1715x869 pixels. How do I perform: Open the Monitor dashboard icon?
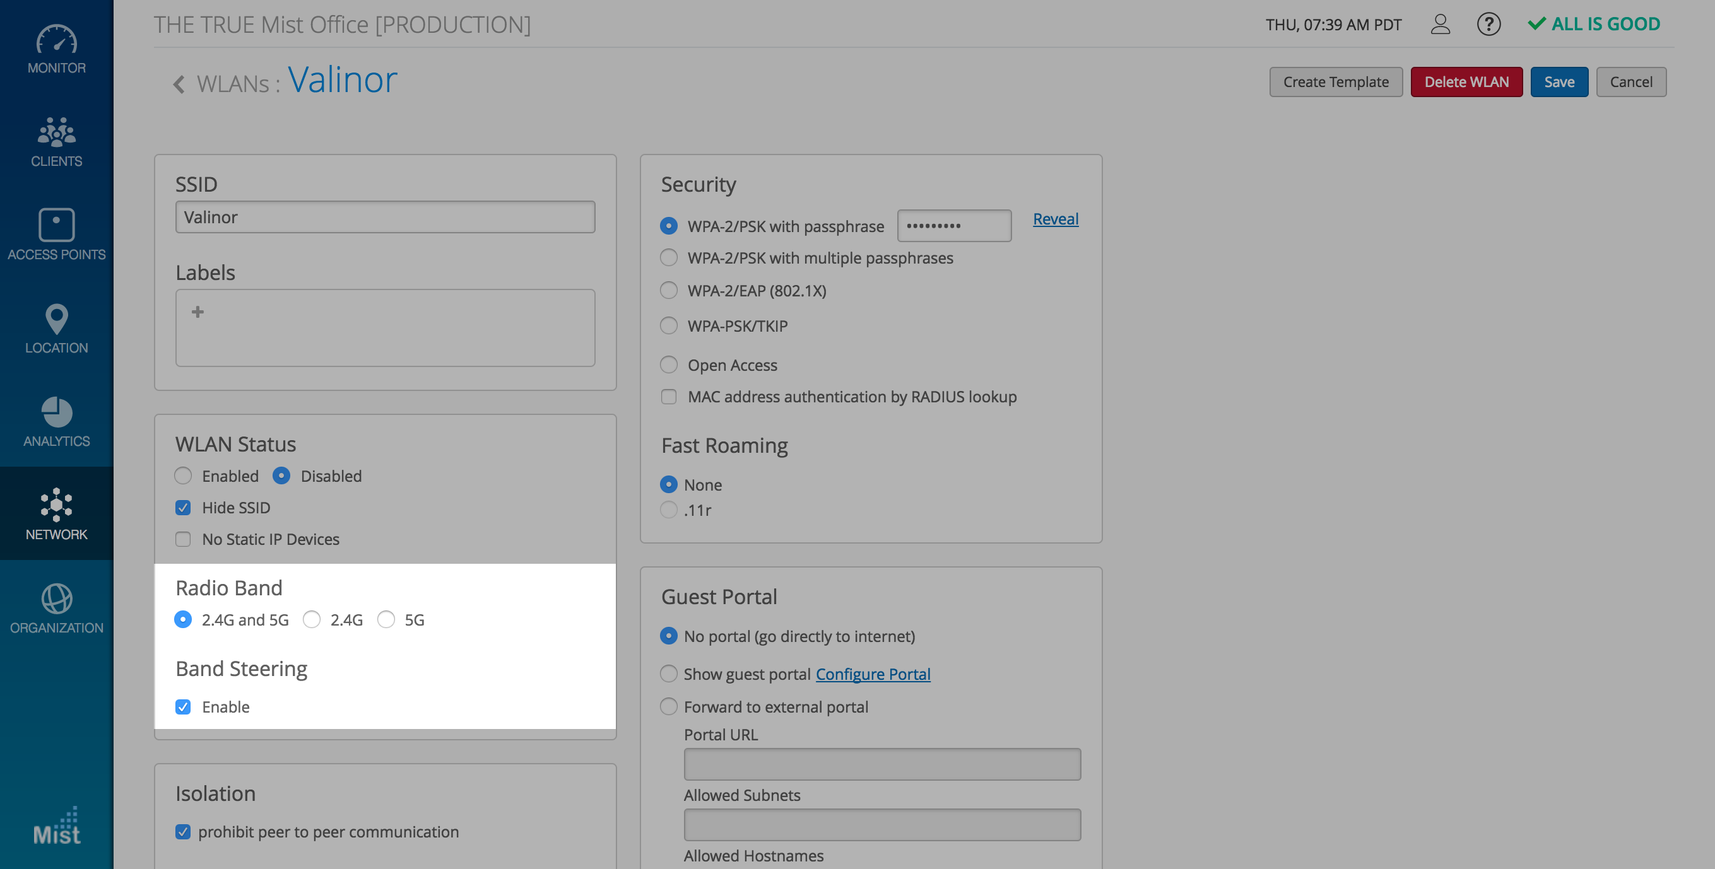click(57, 40)
